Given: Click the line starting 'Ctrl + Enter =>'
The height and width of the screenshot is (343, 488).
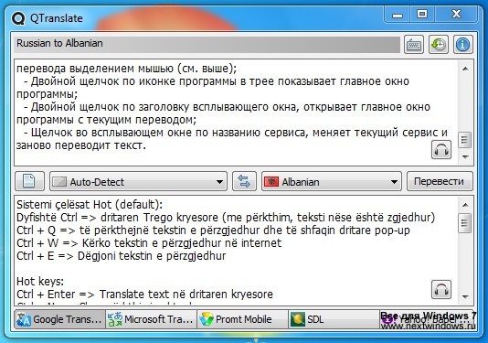Looking at the screenshot, I should coord(144,295).
